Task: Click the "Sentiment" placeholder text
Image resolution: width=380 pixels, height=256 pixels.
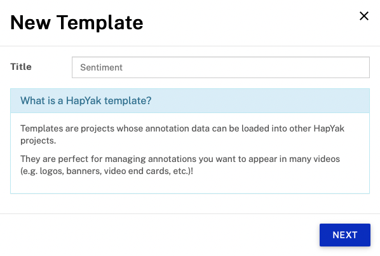Action: coord(101,67)
